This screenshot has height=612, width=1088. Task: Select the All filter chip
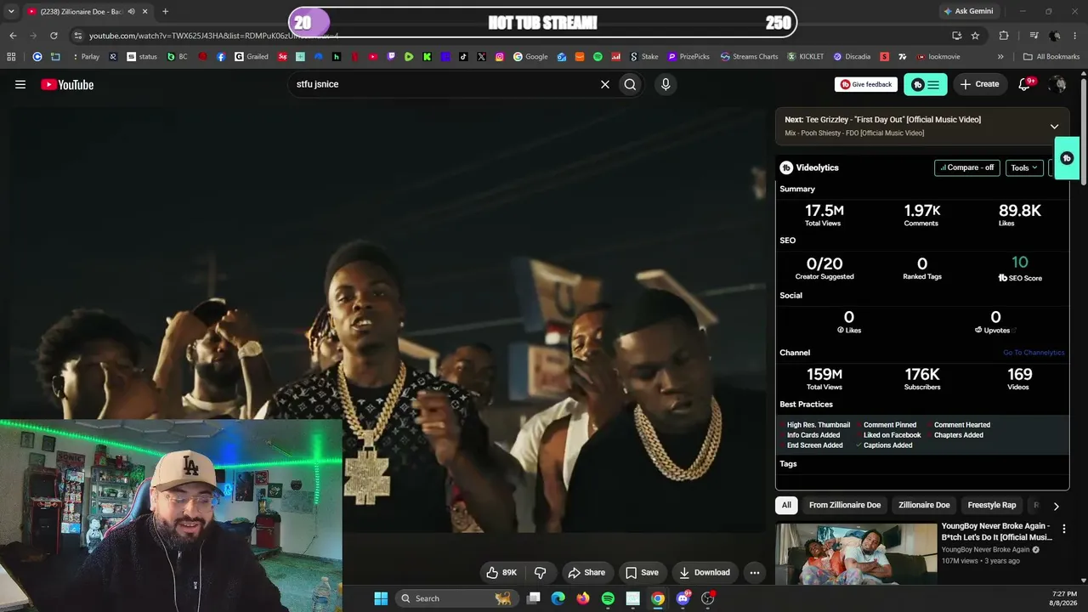786,505
